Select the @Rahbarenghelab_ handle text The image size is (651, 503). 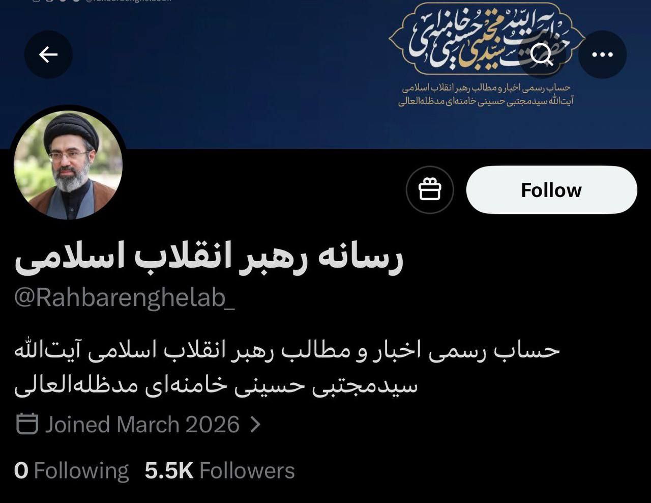click(125, 298)
